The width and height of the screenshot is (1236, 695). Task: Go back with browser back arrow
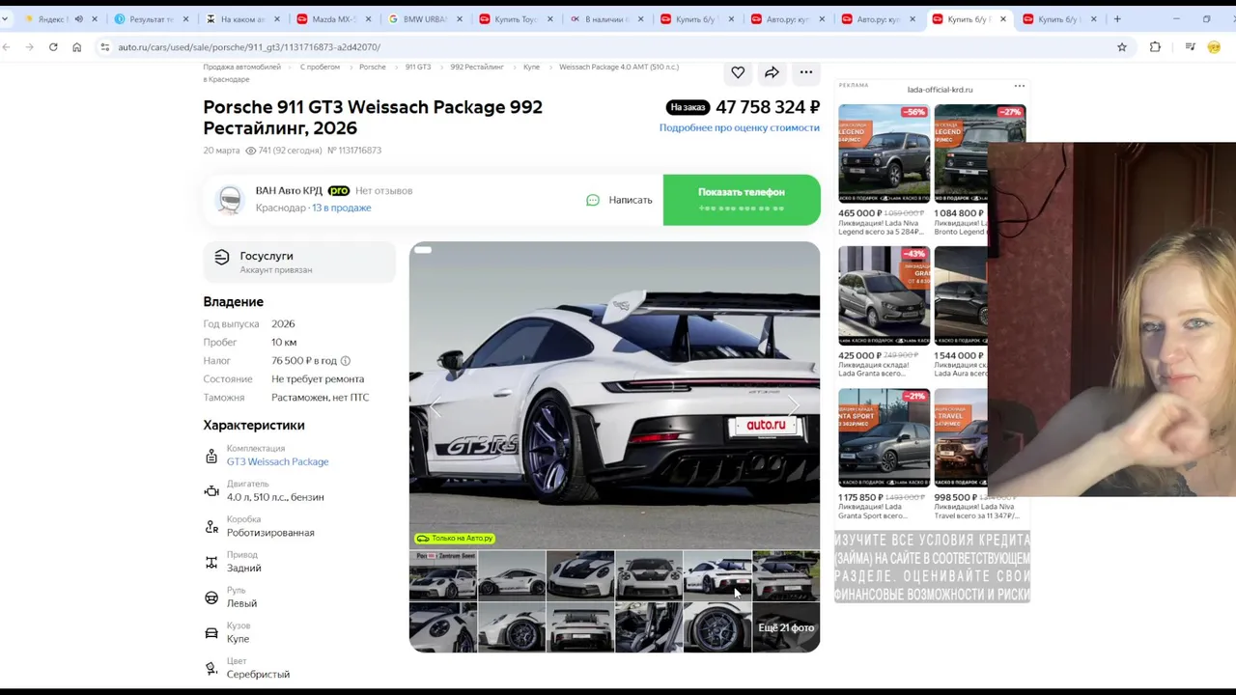tap(6, 46)
